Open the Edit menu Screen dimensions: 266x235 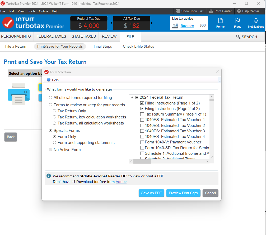[11, 11]
